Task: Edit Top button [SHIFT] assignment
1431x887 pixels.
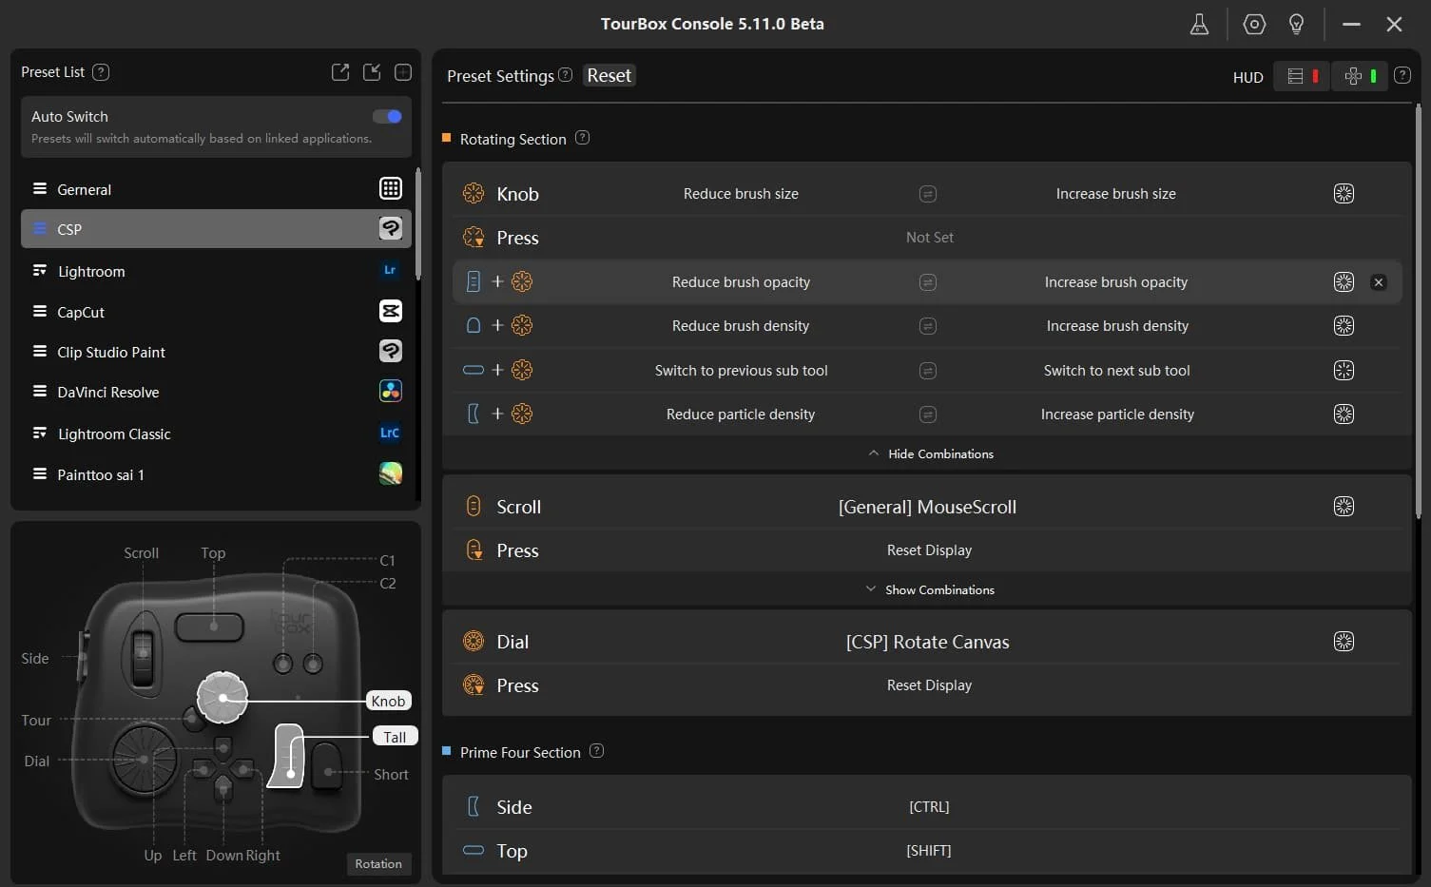Action: tap(929, 851)
